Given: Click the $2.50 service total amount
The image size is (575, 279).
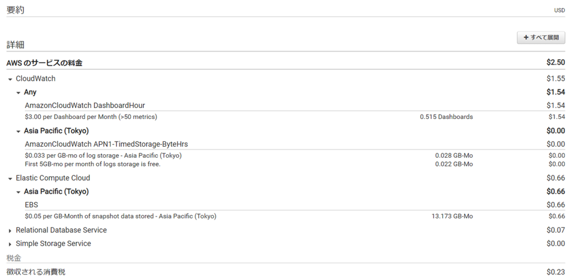Looking at the screenshot, I should point(556,63).
